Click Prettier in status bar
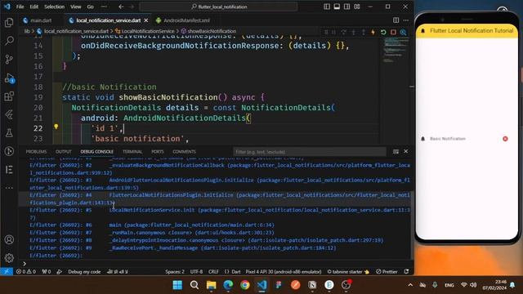Screen dimensions: 523x294 click(x=387, y=272)
